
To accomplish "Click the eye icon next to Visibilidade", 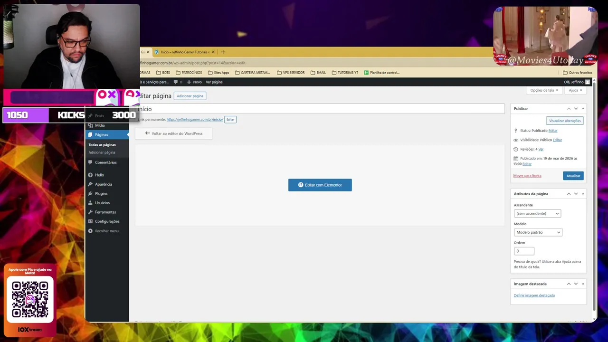I will [516, 140].
